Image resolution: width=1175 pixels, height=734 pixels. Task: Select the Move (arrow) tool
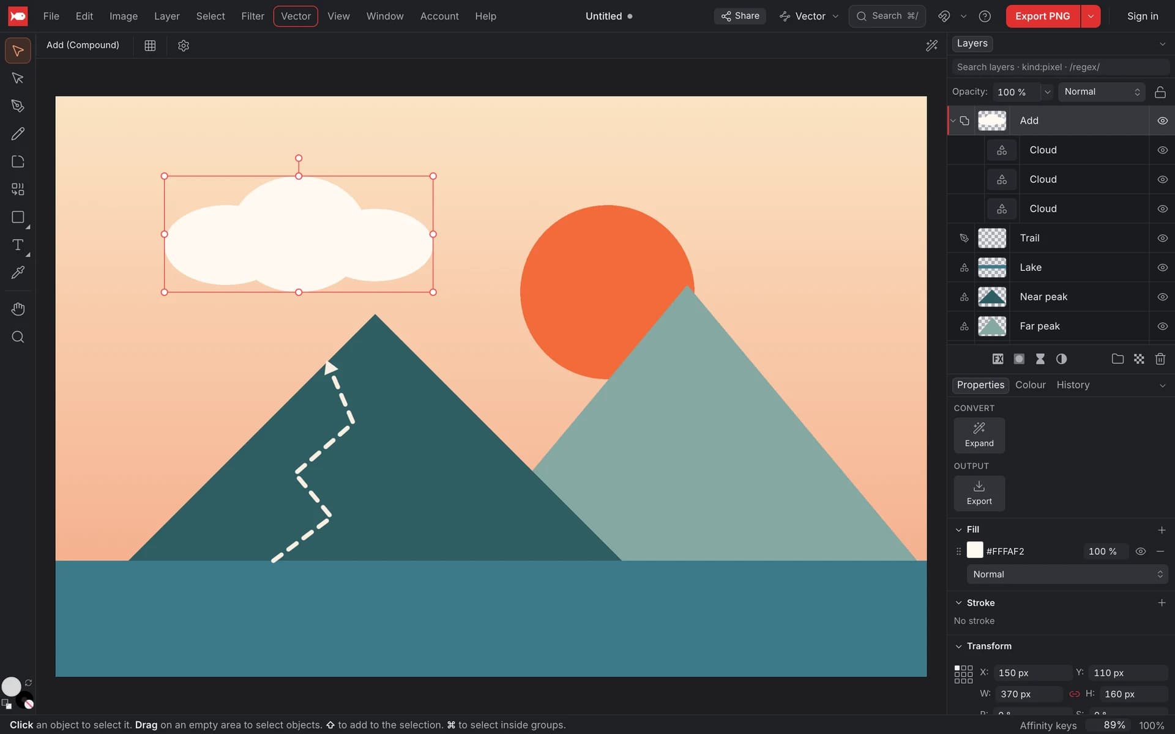pos(18,50)
